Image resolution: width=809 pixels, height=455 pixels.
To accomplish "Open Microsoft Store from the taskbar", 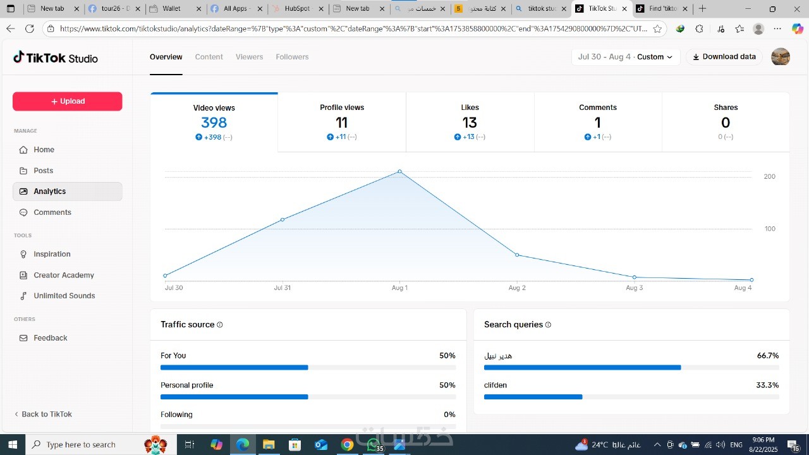I will coord(295,445).
